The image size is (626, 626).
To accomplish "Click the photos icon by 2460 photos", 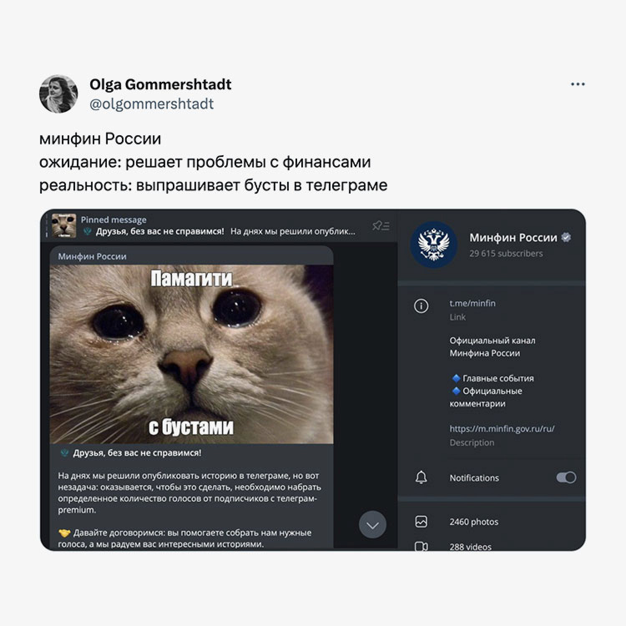I will click(x=421, y=522).
